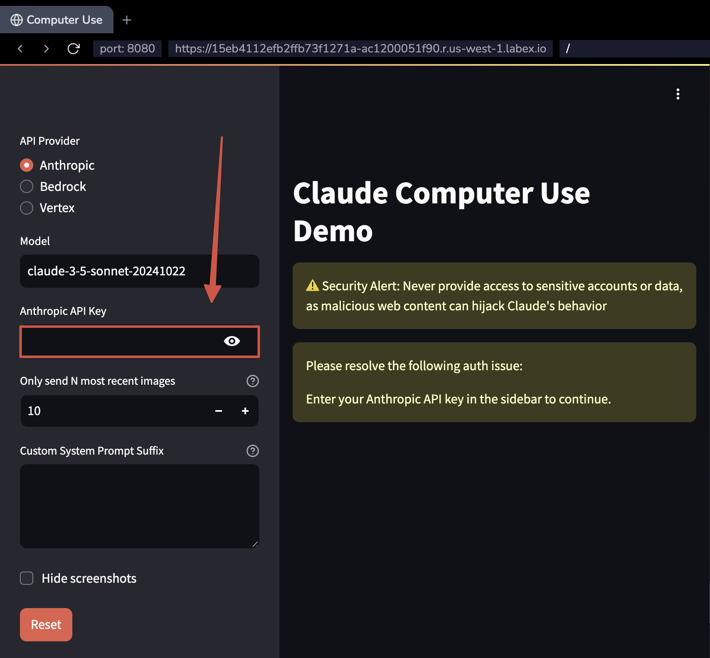710x658 pixels.
Task: Select the Bedrock API provider
Action: [x=27, y=186]
